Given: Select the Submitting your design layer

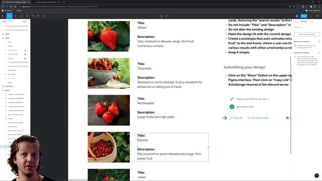Looking at the screenshot, I should click(x=16, y=123).
